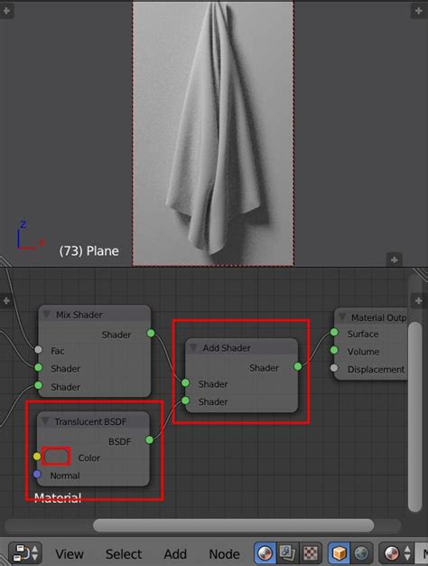Click the horizontal scrollbar of node editor

coord(233,525)
